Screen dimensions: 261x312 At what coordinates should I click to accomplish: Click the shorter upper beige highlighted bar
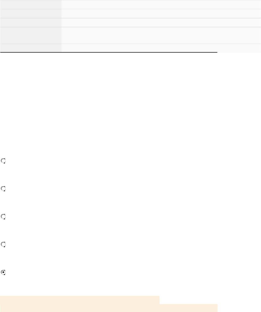click(80, 300)
